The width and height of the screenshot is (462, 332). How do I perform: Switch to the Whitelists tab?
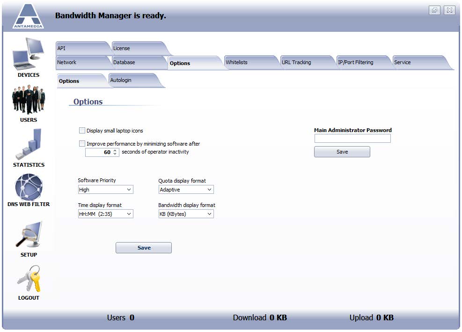[x=250, y=62]
